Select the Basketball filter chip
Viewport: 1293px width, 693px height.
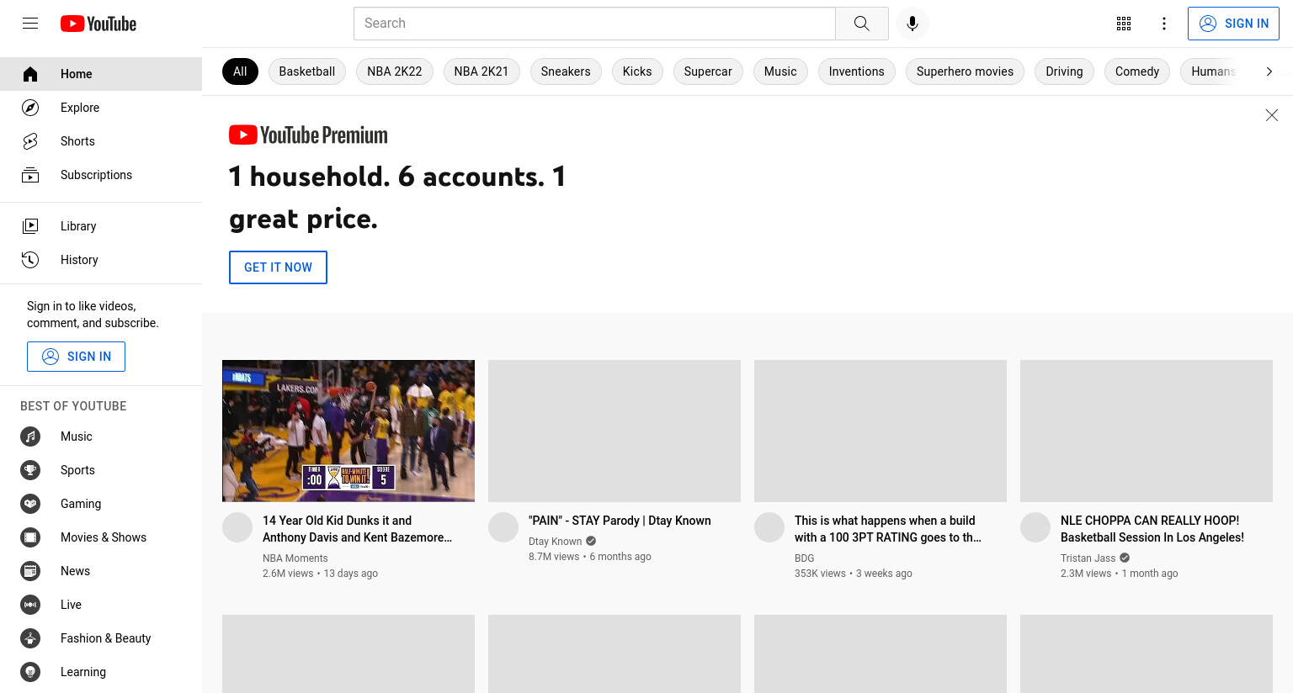(x=307, y=71)
